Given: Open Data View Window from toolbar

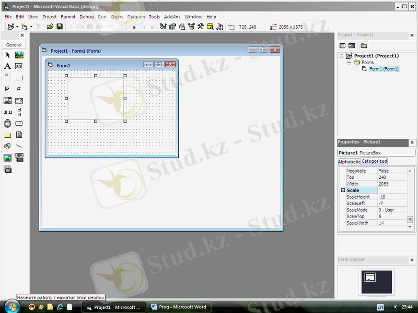Looking at the screenshot, I should pyautogui.click(x=210, y=27).
